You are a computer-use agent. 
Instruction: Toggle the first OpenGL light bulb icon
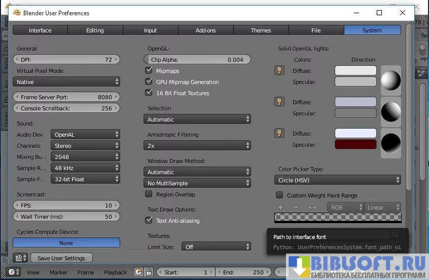coord(279,70)
